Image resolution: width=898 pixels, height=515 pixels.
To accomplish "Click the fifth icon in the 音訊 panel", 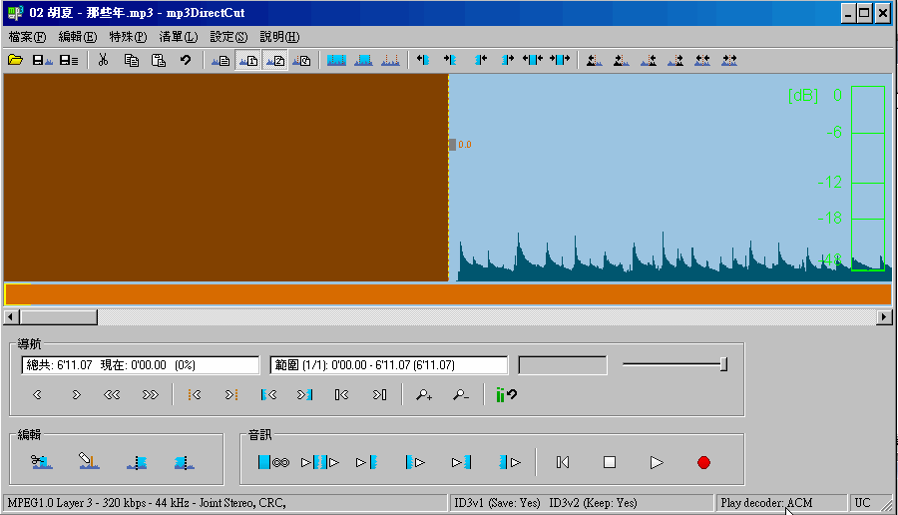I will 461,462.
